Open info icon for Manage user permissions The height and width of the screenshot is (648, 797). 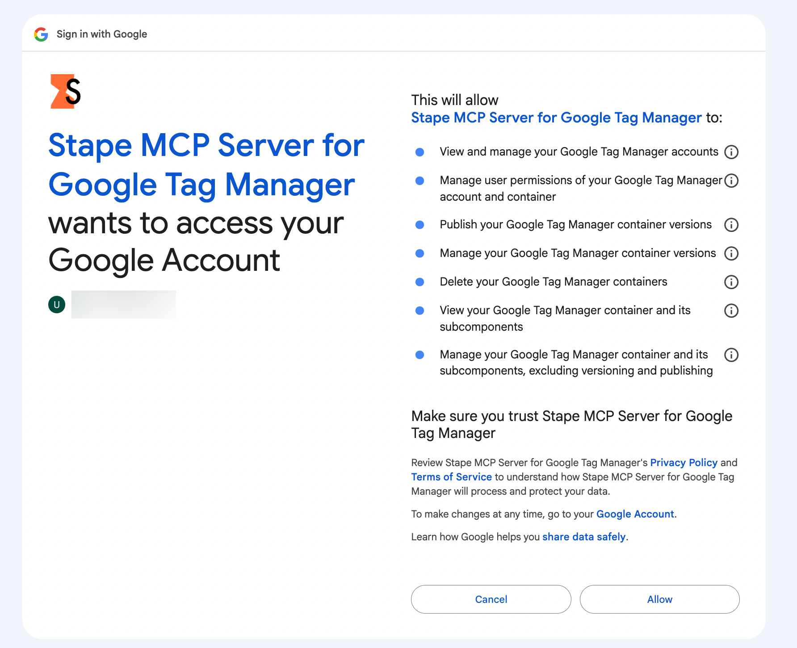[731, 181]
